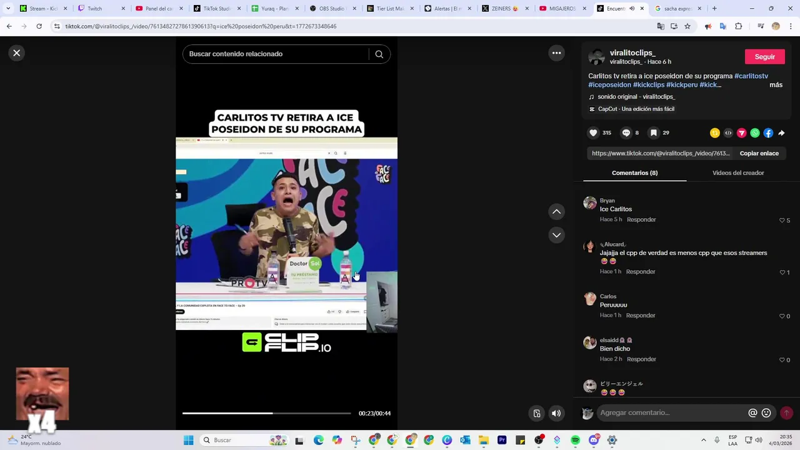Like Carlos's comment Peruuuuu
Screen dimensions: 800x450
pos(782,316)
